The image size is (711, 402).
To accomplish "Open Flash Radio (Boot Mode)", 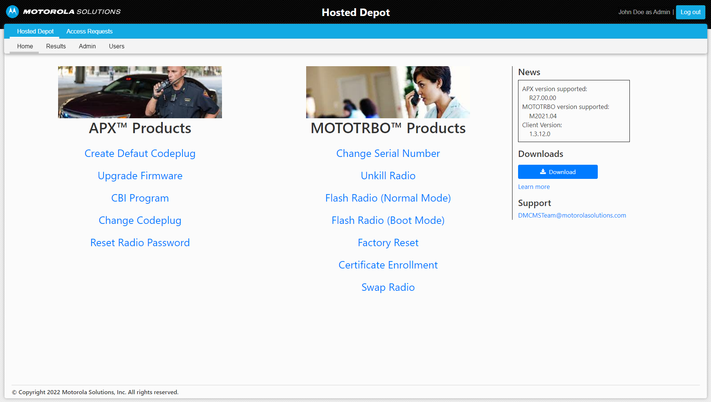I will click(388, 220).
